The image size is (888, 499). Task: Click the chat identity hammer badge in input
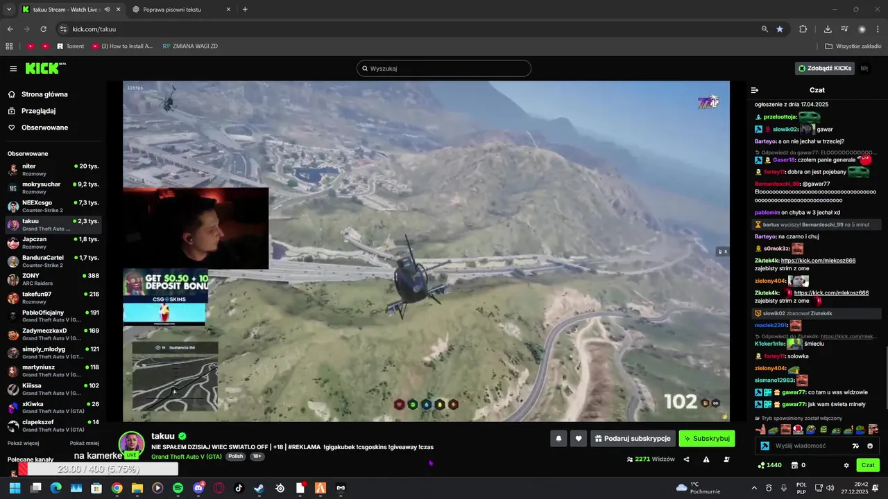(x=765, y=446)
